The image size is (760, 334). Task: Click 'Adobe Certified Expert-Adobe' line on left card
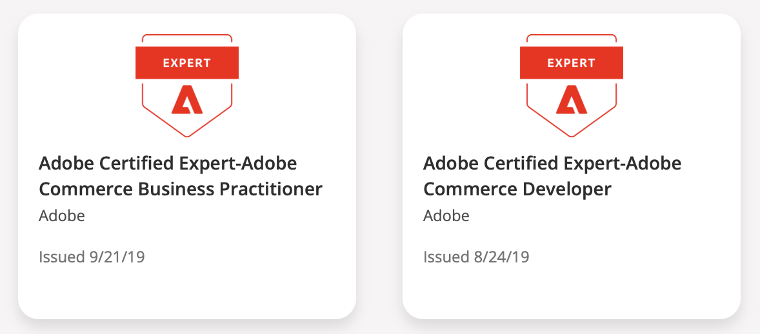coord(167,164)
